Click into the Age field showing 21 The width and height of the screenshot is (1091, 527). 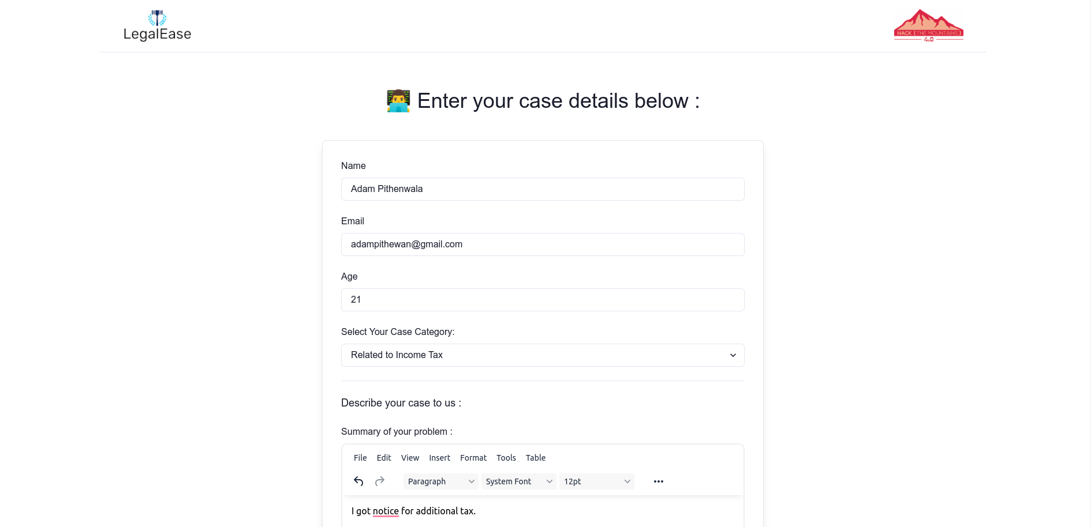(x=543, y=300)
